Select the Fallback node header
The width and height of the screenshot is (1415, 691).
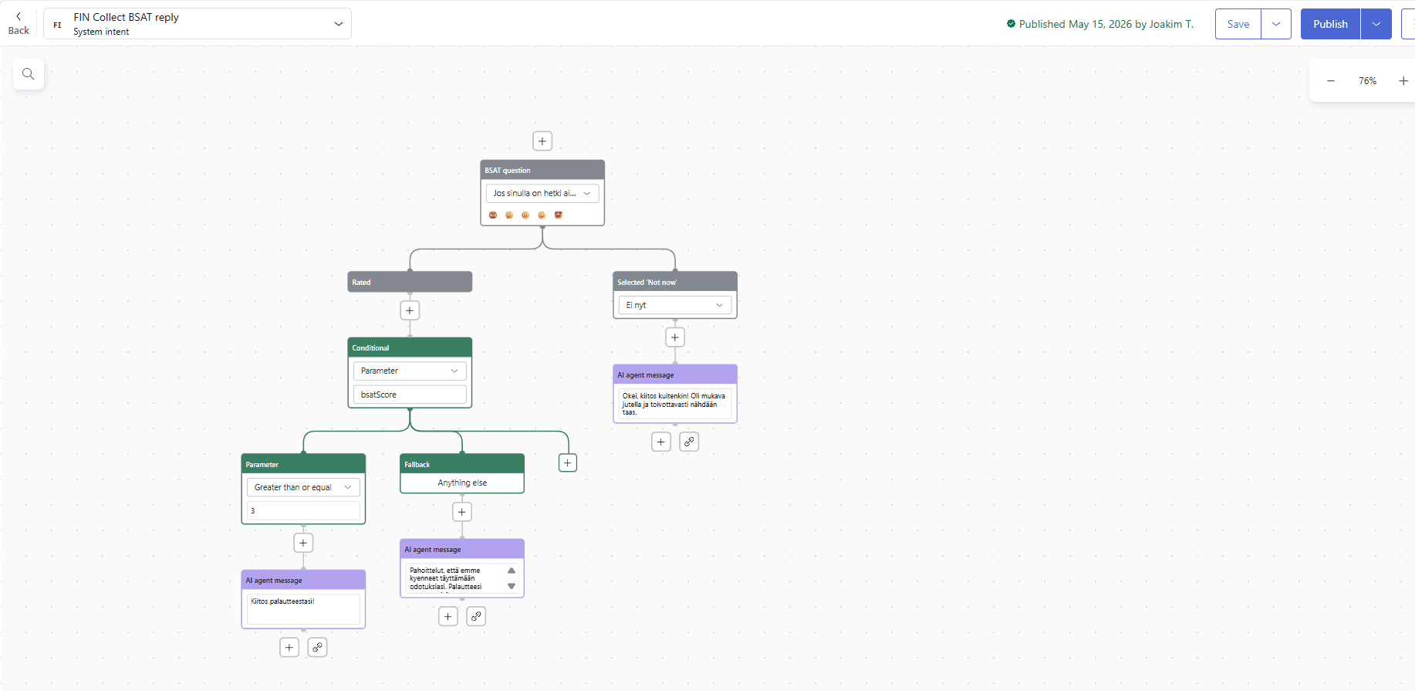(x=462, y=465)
